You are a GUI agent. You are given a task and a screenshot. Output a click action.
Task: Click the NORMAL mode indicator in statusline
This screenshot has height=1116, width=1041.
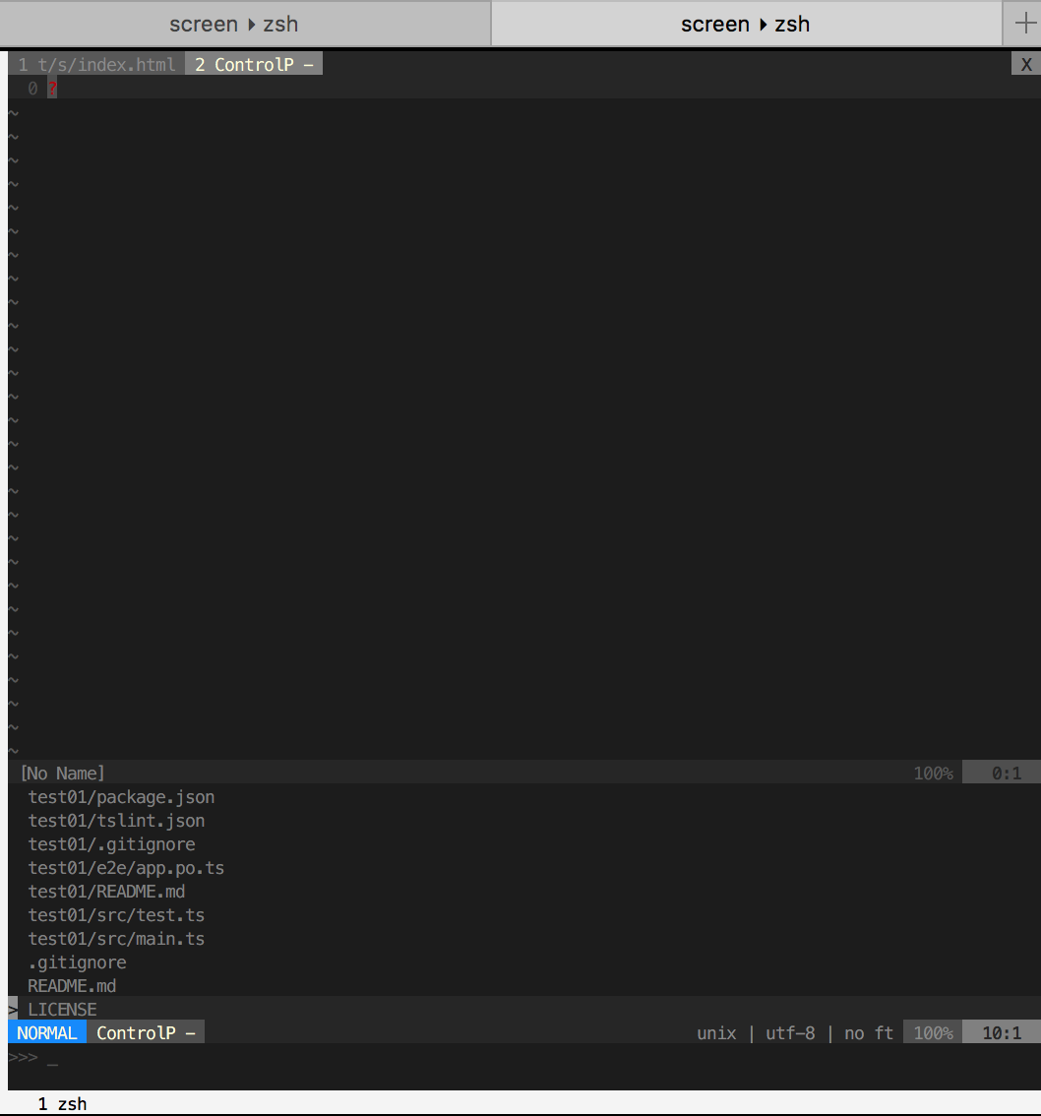point(47,1032)
